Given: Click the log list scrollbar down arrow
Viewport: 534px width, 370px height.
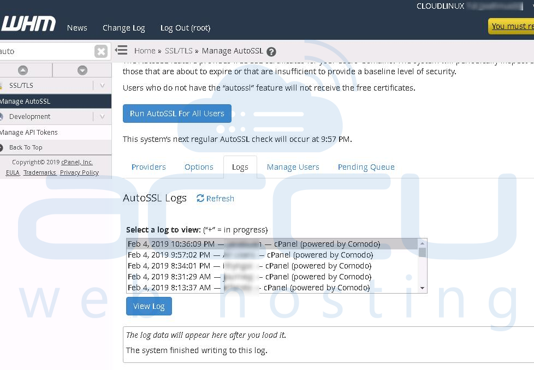Looking at the screenshot, I should click(x=422, y=288).
